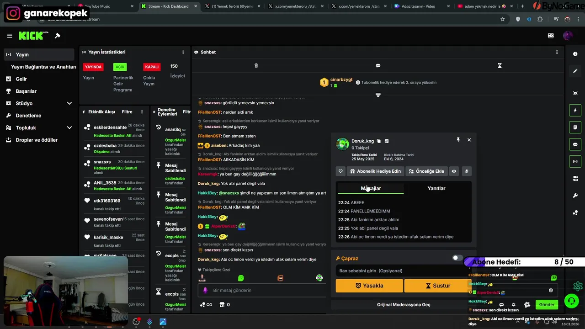Viewport: 585px width, 329px height.
Task: Click the Yasakla ban button
Action: tap(369, 286)
